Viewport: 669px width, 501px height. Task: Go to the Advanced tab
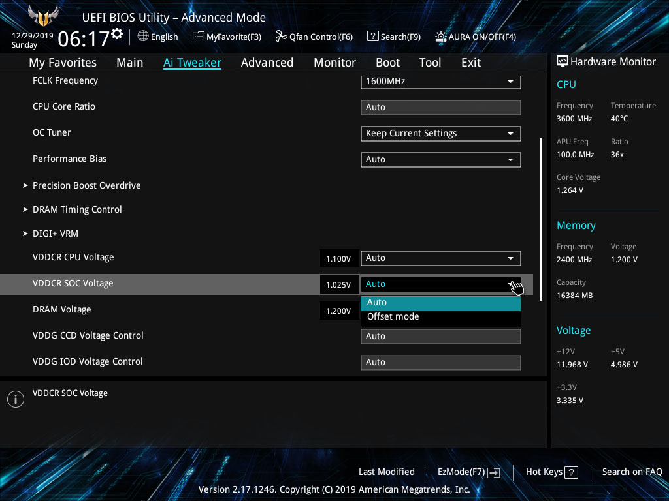tap(267, 63)
